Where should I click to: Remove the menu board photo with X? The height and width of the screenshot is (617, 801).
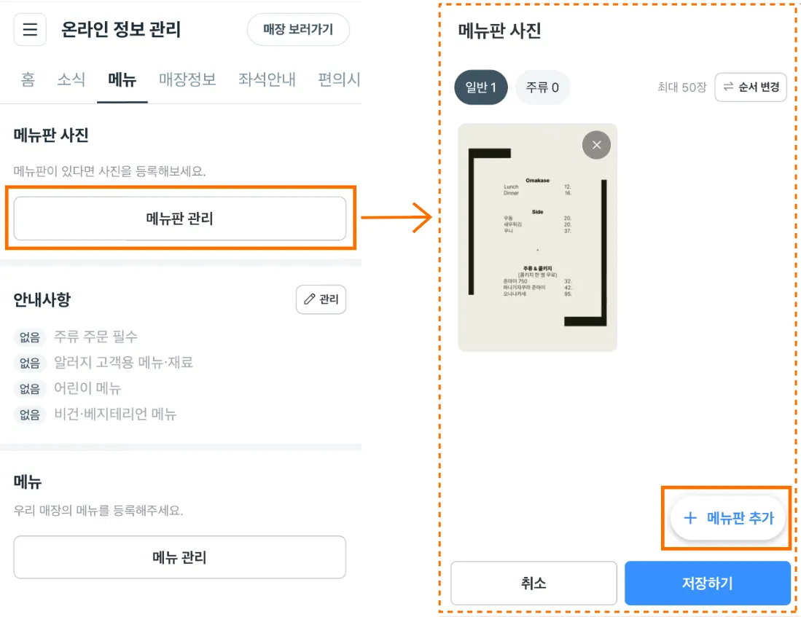[596, 145]
